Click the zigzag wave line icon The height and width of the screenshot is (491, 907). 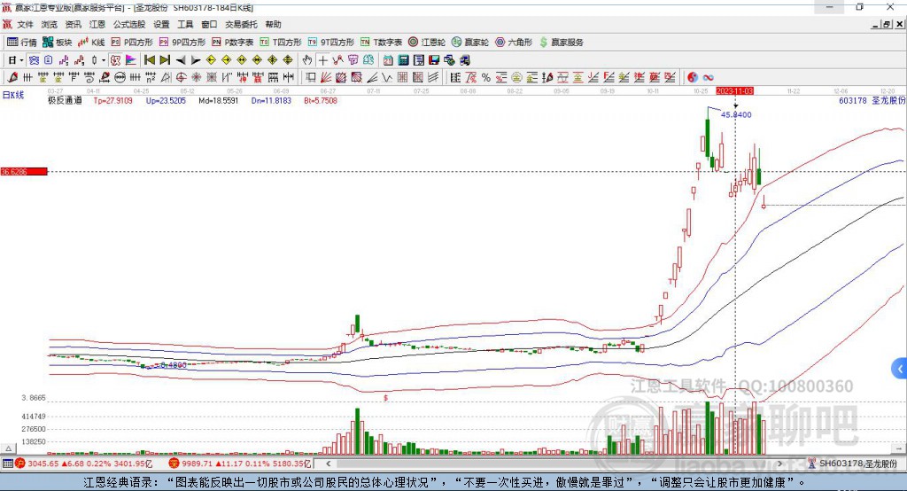pyautogui.click(x=387, y=77)
